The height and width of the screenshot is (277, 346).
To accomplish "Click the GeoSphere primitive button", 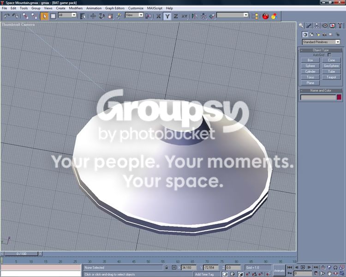I will [331, 66].
